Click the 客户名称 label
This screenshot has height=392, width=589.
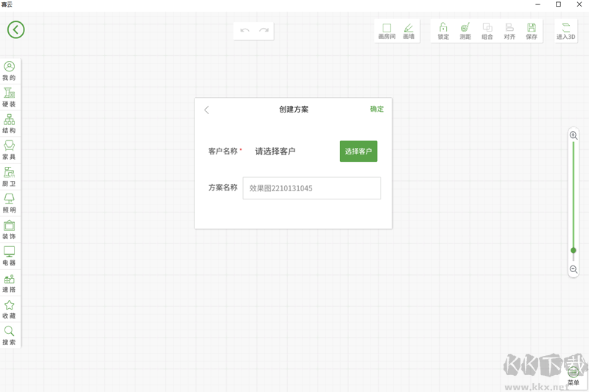tap(223, 152)
